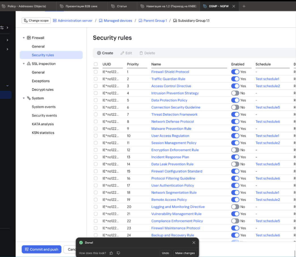Check the select-all checkbox in table header
Viewport: 296px width, 257px height.
(x=96, y=64)
